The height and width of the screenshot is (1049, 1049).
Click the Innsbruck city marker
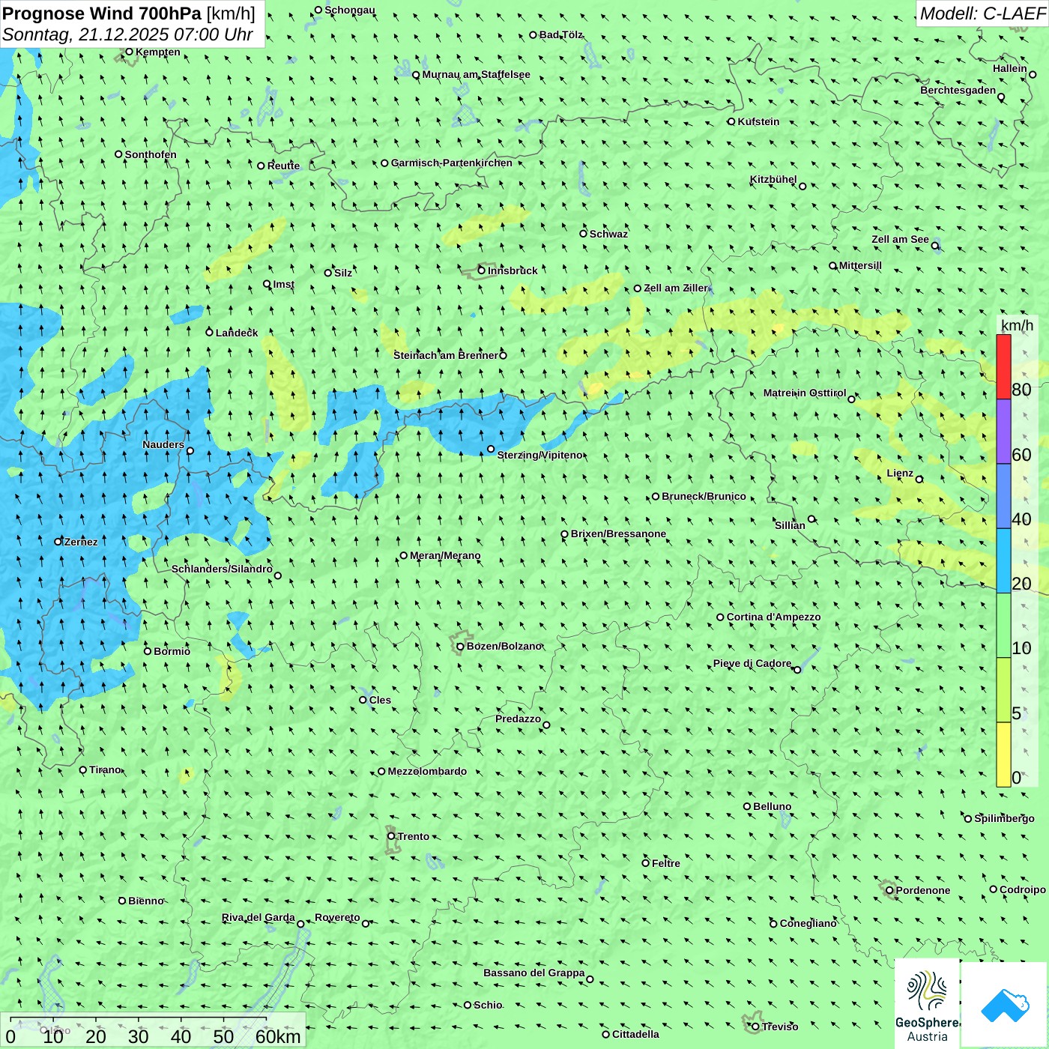coord(482,270)
